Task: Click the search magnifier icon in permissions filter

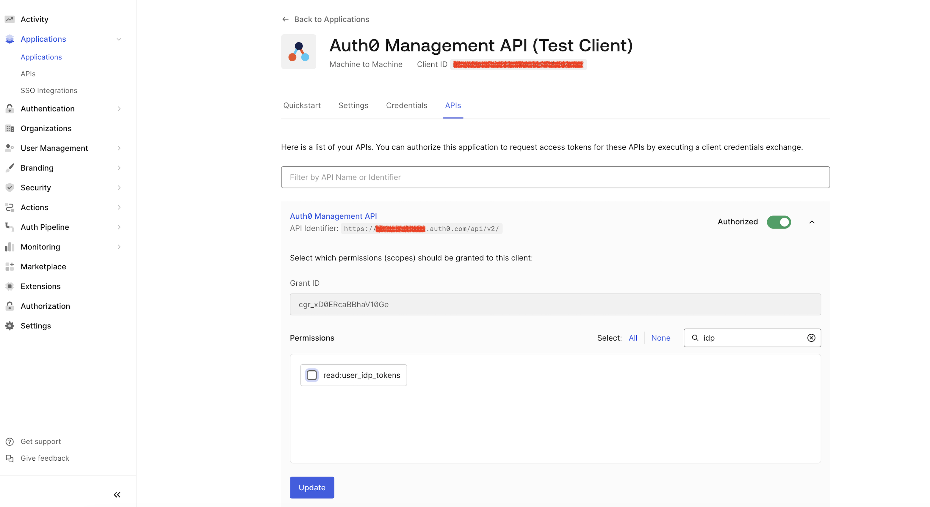Action: pyautogui.click(x=695, y=338)
